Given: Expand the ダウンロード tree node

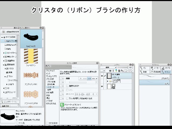Looking at the screenshot, I should tap(4, 92).
